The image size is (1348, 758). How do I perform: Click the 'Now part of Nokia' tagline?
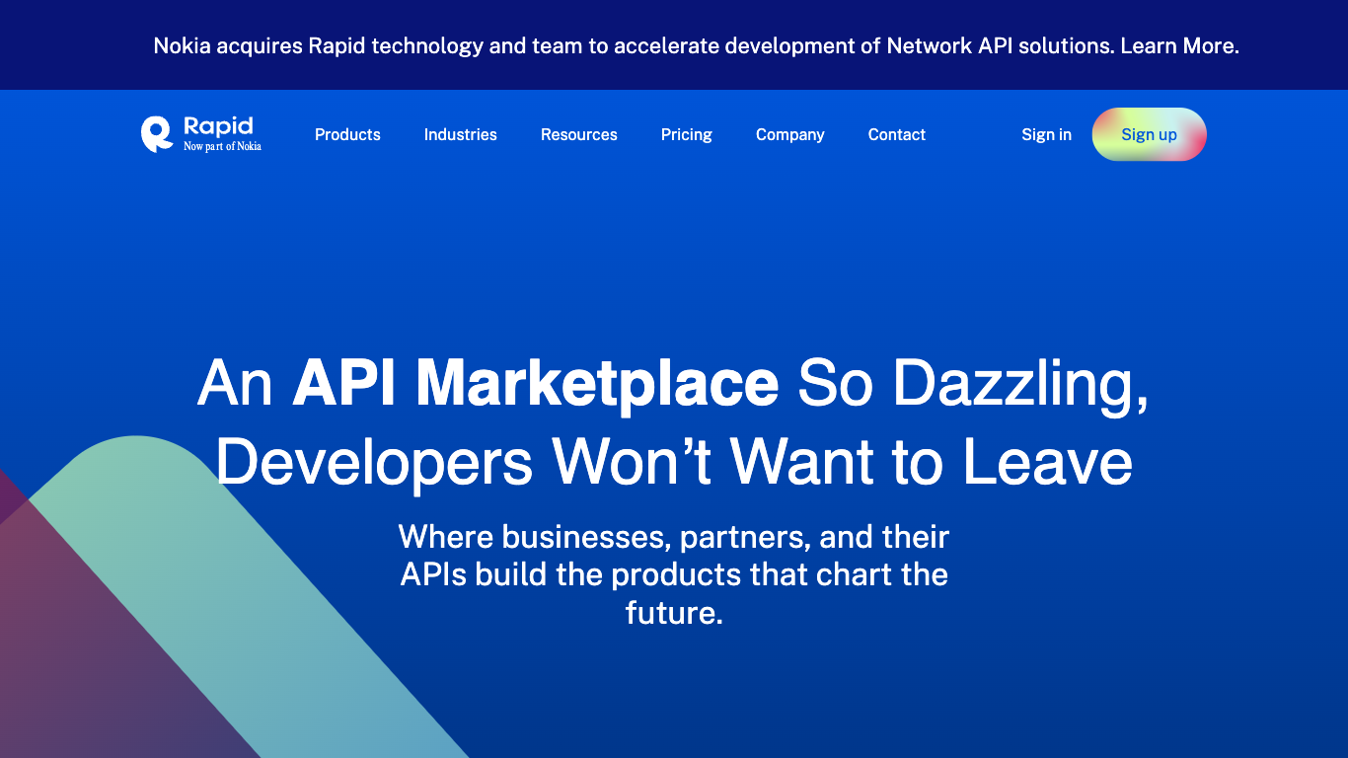(222, 146)
